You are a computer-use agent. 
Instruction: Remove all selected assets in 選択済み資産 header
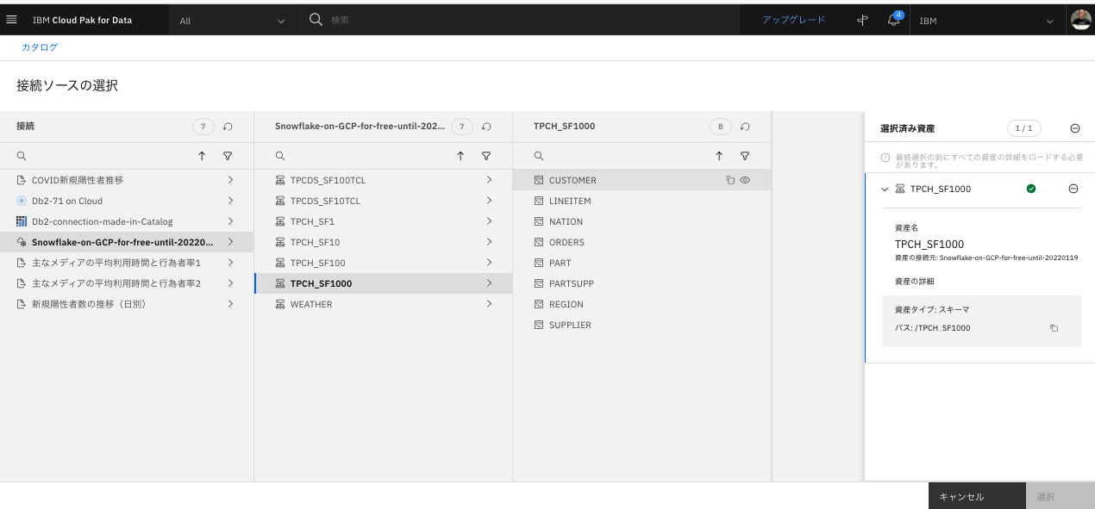click(1075, 128)
